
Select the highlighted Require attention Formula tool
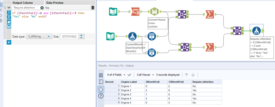256,31
